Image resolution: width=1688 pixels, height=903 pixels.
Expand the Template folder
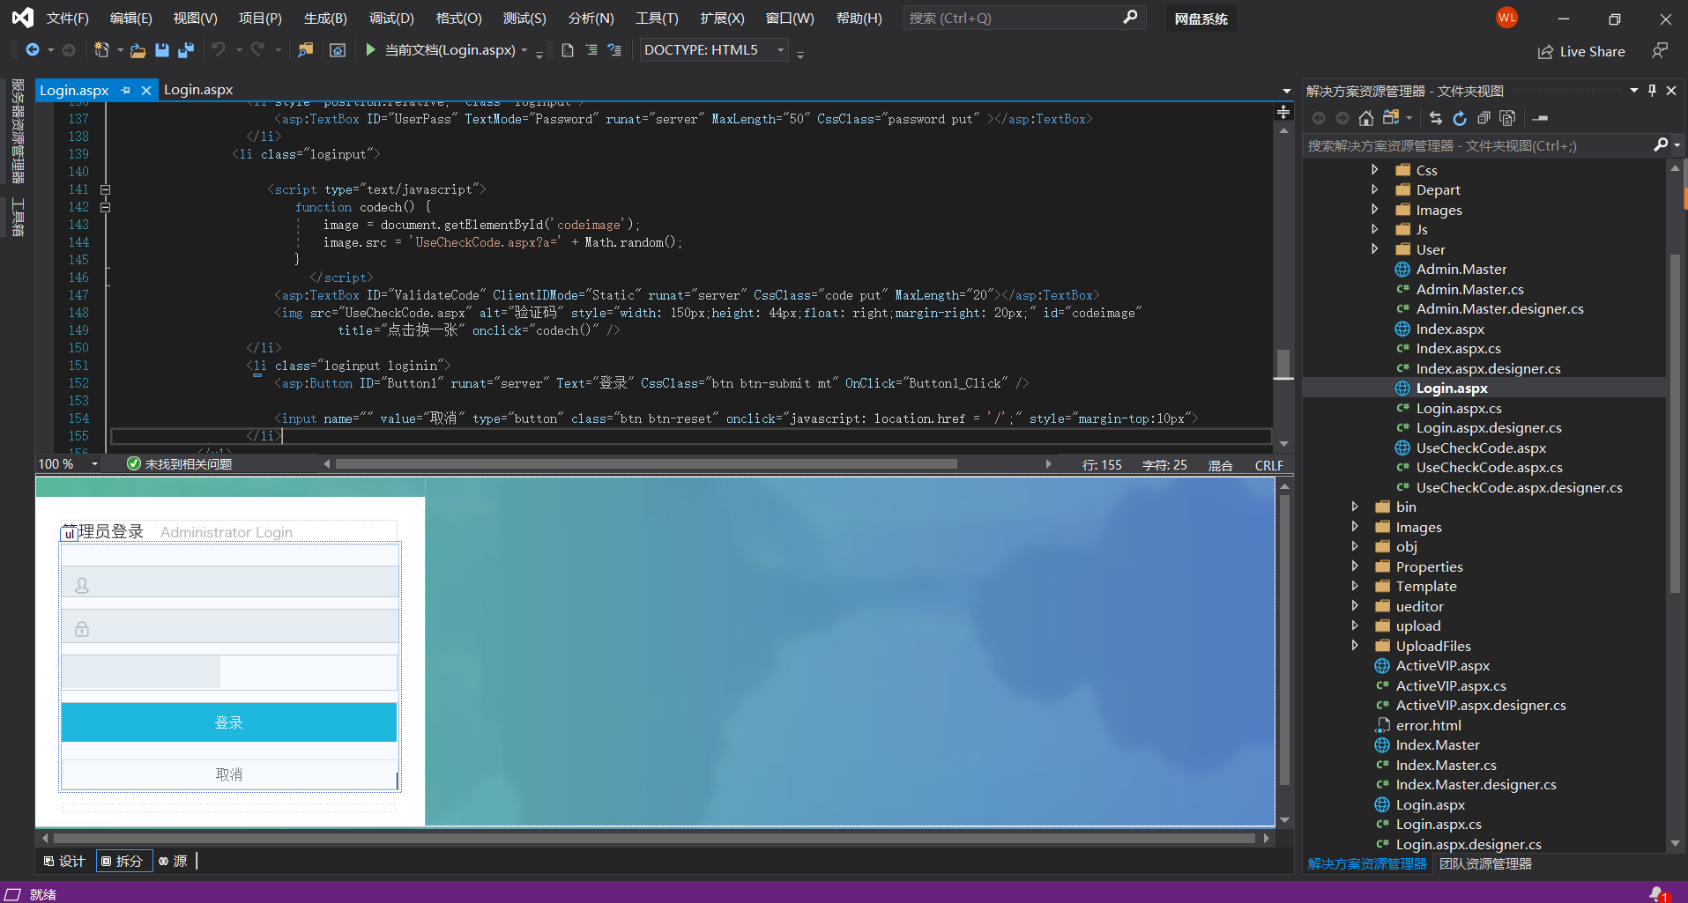1355,586
